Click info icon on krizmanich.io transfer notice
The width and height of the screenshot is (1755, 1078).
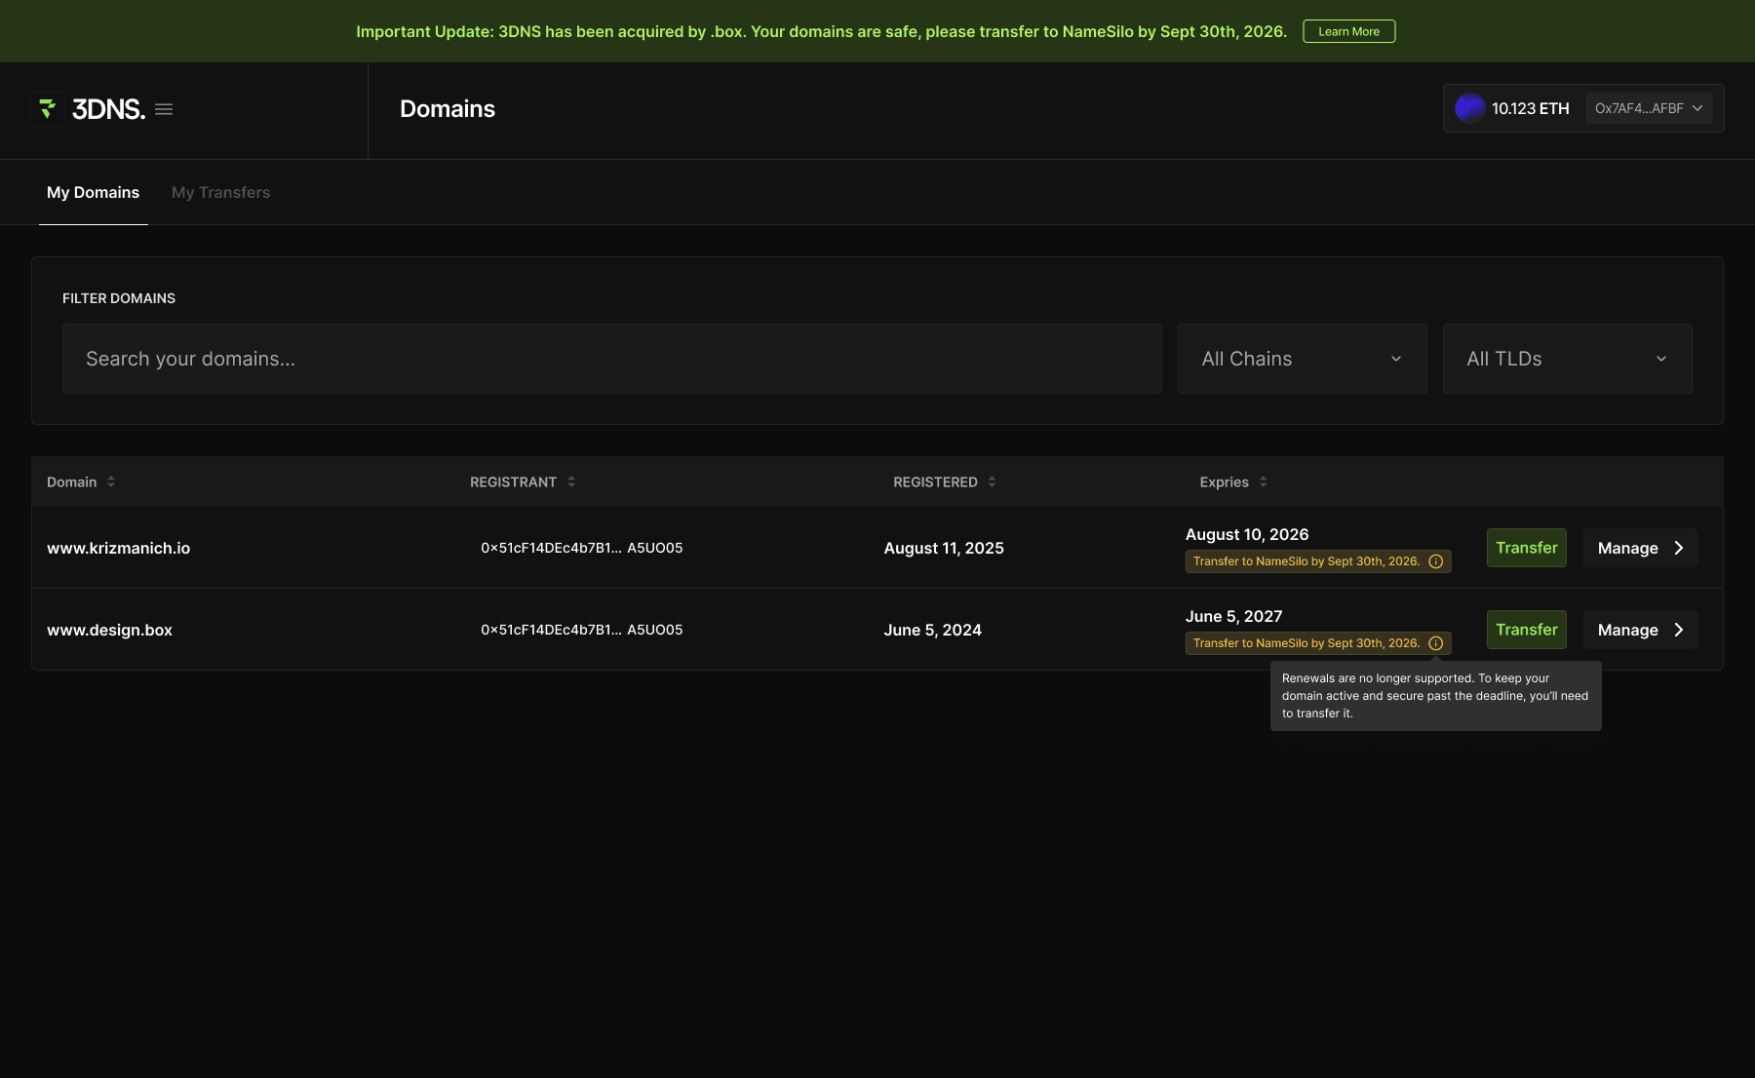click(1435, 561)
